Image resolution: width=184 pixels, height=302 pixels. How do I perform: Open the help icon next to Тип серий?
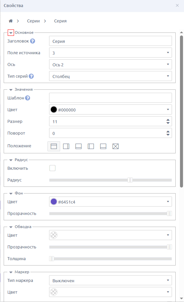[x=31, y=76]
